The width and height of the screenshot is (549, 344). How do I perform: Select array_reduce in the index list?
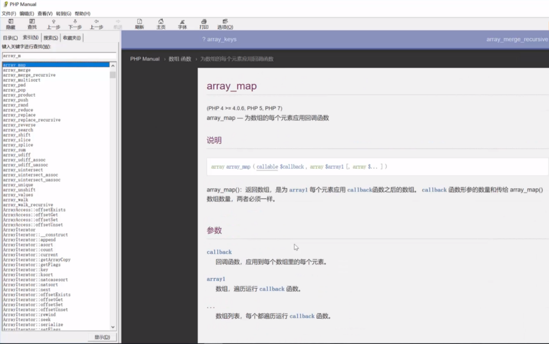(18, 110)
